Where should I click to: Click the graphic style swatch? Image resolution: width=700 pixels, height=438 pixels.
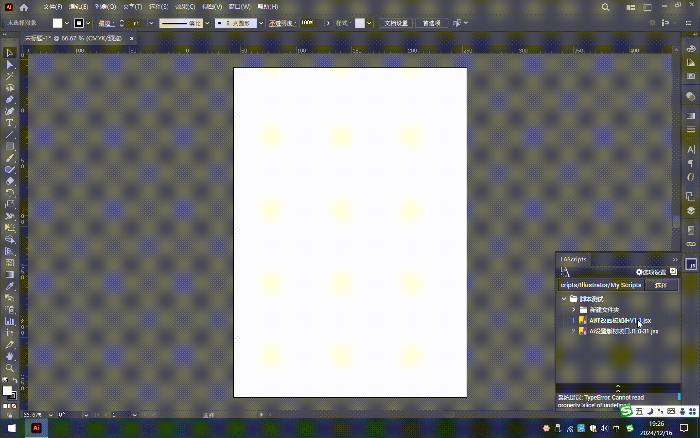click(360, 23)
